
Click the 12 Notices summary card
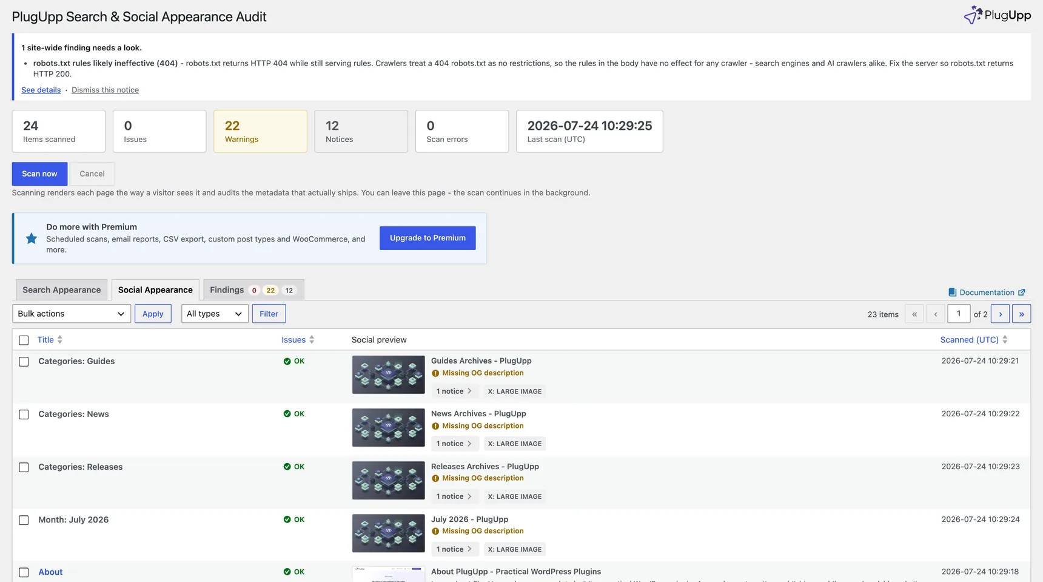[x=361, y=131]
